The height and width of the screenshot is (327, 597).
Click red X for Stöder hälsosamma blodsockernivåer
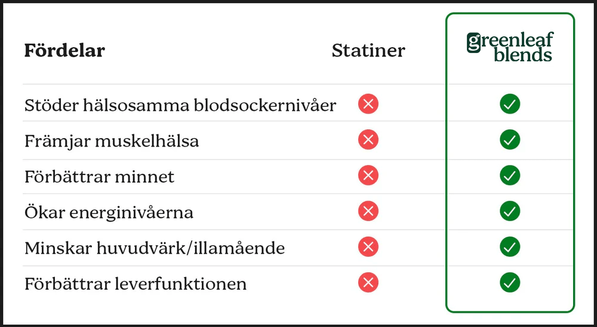(368, 104)
